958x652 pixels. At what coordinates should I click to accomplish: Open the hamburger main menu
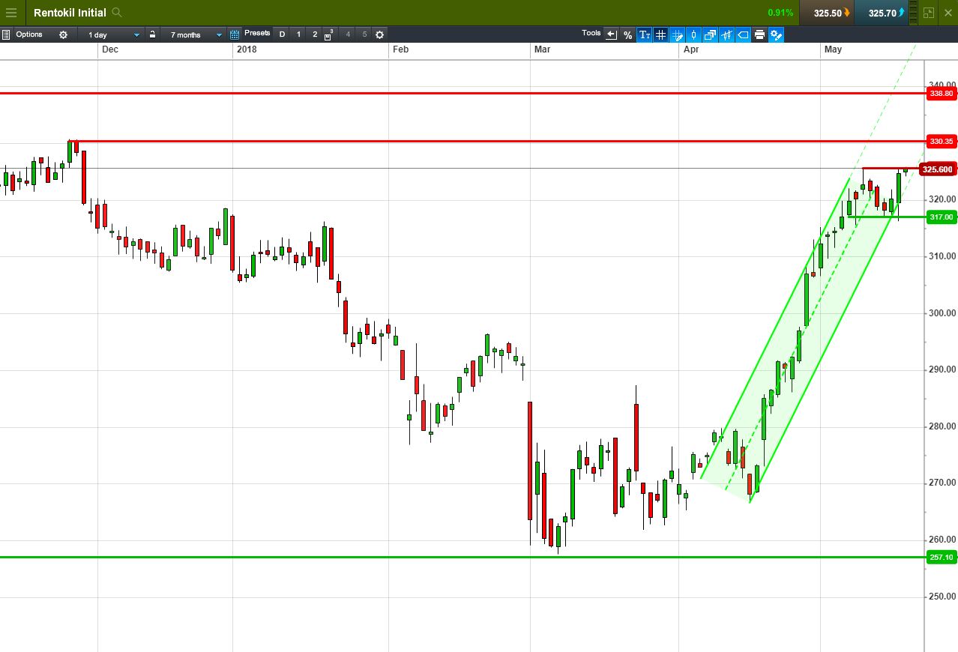11,13
